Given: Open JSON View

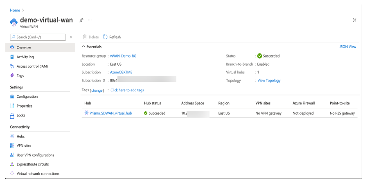Looking at the screenshot, I should click(347, 47).
